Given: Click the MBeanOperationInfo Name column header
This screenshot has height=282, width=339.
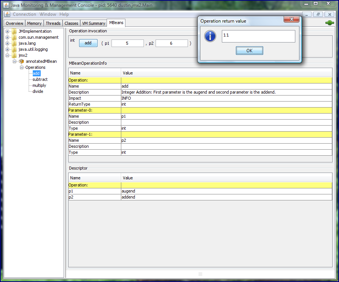Looking at the screenshot, I should pos(95,73).
